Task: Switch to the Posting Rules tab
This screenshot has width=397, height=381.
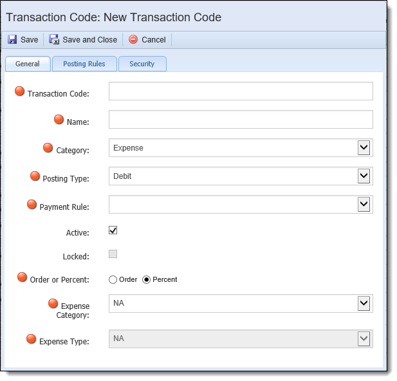Action: (x=84, y=64)
